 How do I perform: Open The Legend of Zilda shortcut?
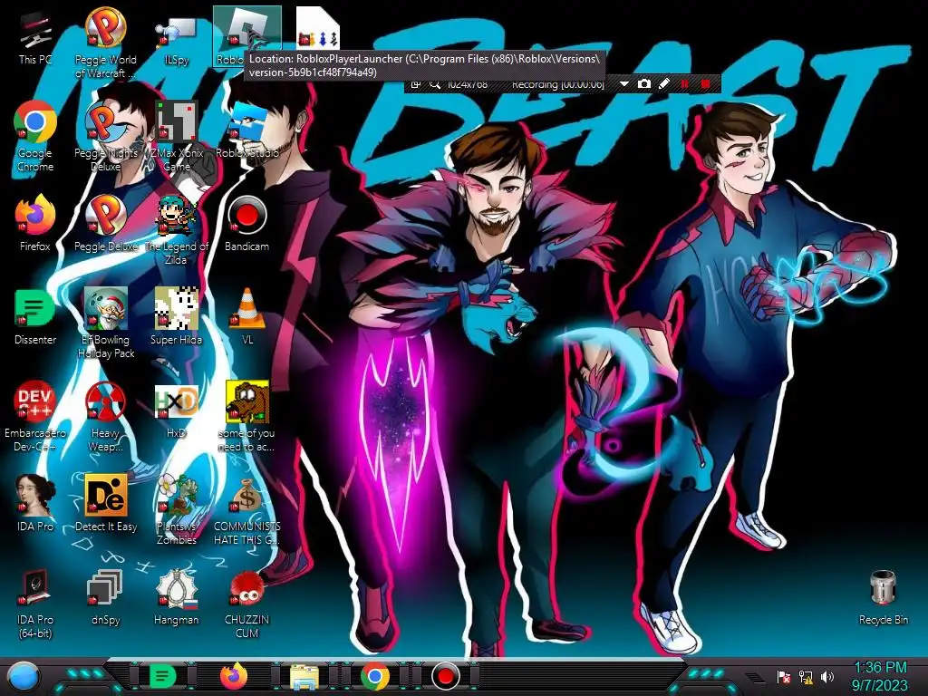click(176, 229)
